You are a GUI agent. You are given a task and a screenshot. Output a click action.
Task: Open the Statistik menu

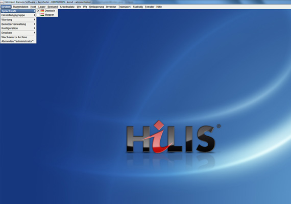point(138,7)
